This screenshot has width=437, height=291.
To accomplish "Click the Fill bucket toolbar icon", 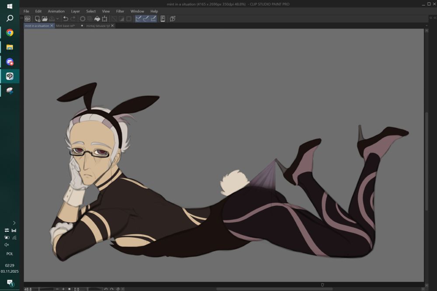I will [97, 19].
